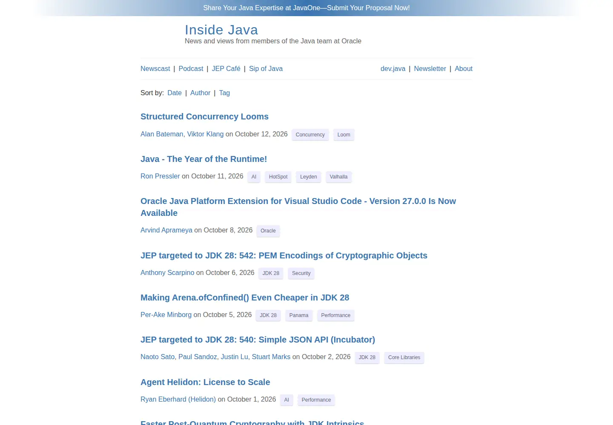View posts by Stuart Marks

(x=271, y=357)
